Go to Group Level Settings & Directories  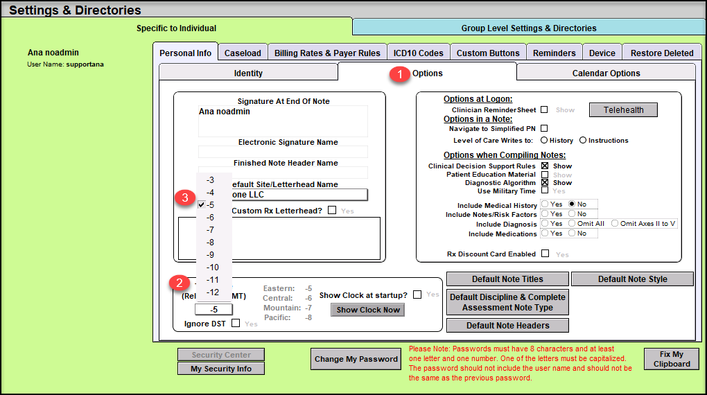click(529, 28)
